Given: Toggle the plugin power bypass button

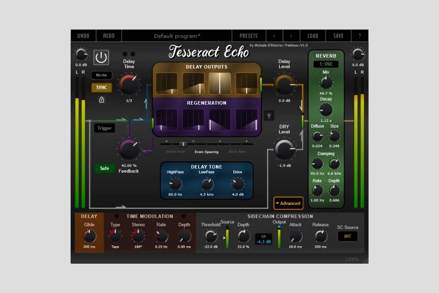Looking at the screenshot, I should click(x=101, y=57).
